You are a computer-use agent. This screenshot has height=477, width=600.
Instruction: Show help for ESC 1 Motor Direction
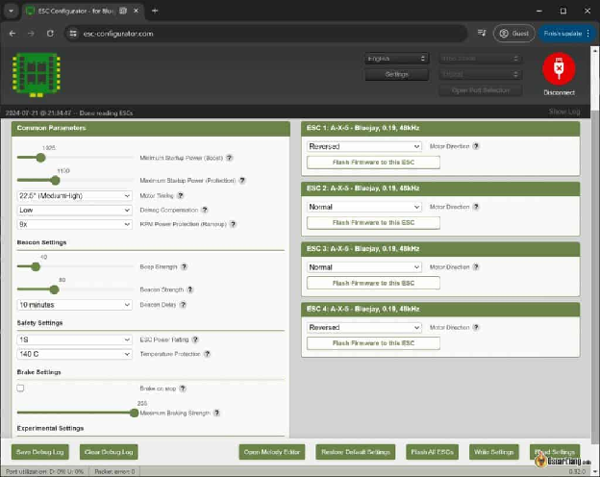point(475,146)
